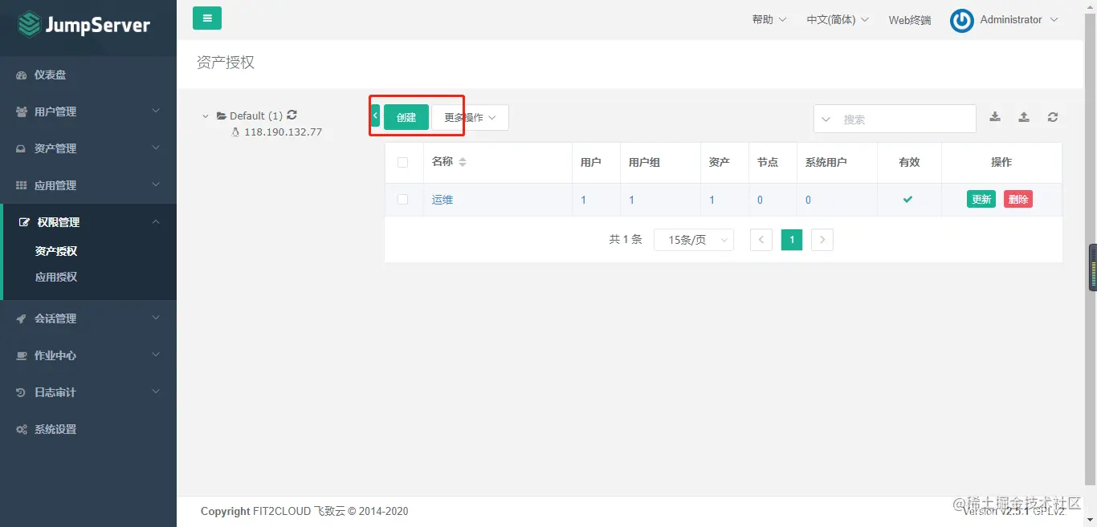Click 更新 button for 运维
The height and width of the screenshot is (527, 1097).
coord(981,200)
